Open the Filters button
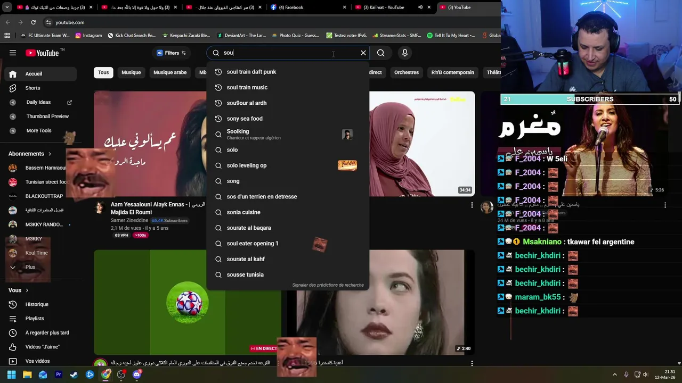 (171, 53)
